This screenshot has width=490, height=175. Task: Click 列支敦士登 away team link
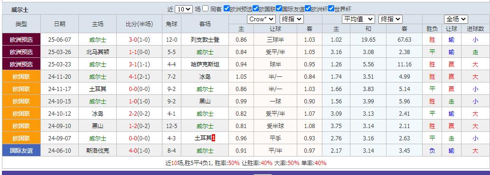(205, 40)
